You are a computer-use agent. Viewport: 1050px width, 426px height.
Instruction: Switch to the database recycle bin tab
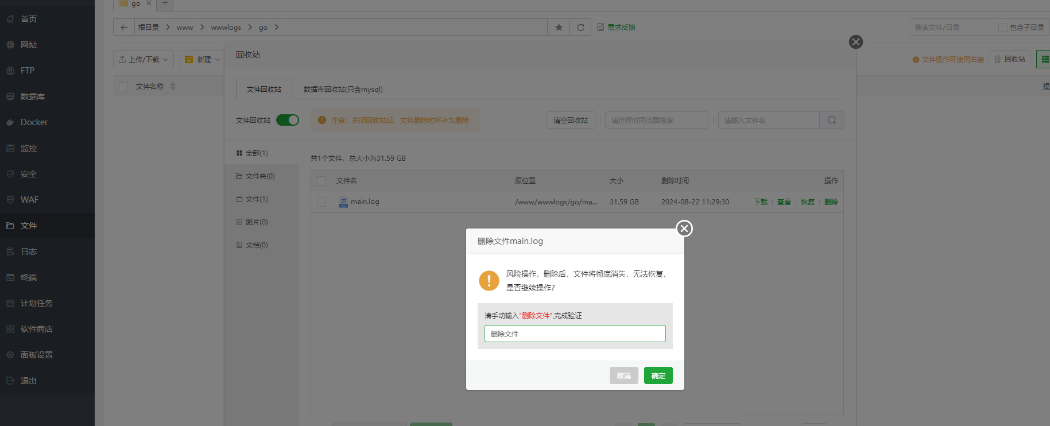[343, 90]
